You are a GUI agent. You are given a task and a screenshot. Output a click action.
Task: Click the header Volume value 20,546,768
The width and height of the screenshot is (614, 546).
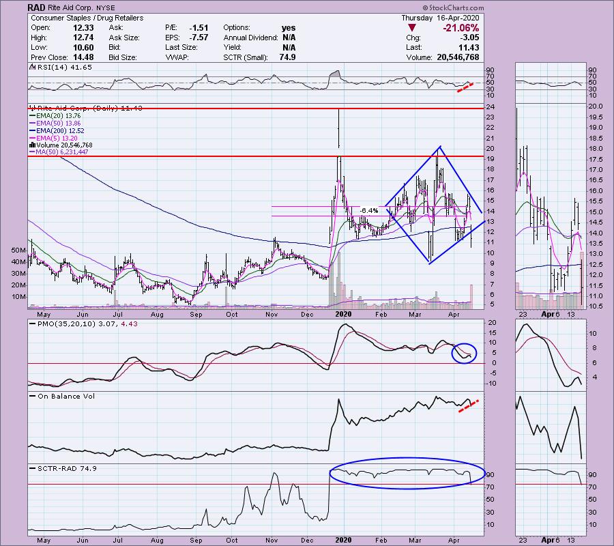coord(458,57)
